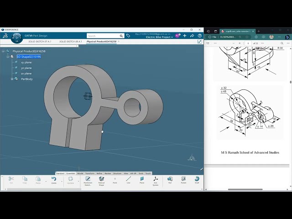
Task: Open the 3DEXPERIENCE compass
Action: point(17,38)
